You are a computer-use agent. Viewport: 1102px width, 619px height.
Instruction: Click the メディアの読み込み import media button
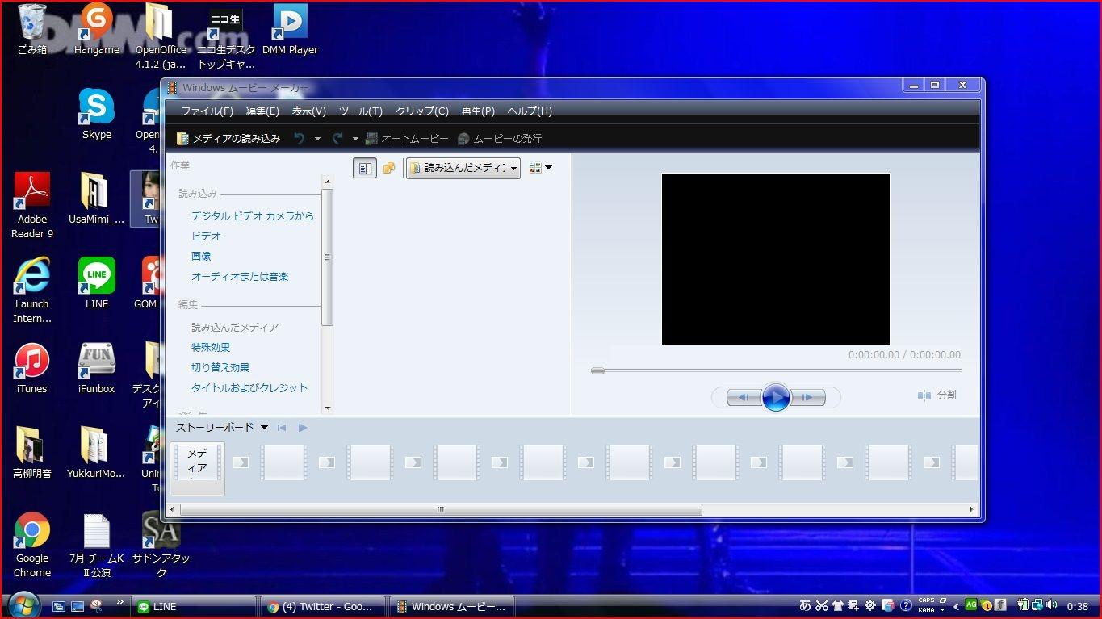[228, 139]
